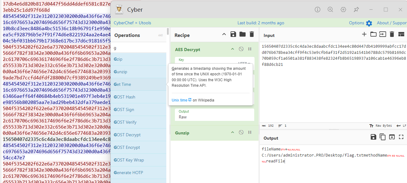Image resolution: width=407 pixels, height=183 pixels.
Task: Select the GOST Sign operation
Action: pos(139,109)
